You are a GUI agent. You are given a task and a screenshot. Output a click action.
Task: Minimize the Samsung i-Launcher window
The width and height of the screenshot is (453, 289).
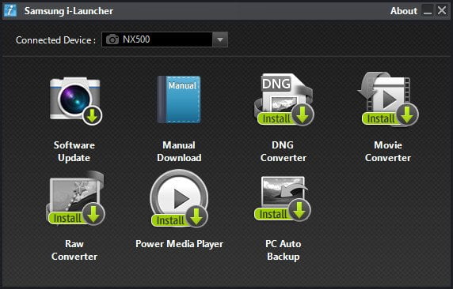(428, 11)
